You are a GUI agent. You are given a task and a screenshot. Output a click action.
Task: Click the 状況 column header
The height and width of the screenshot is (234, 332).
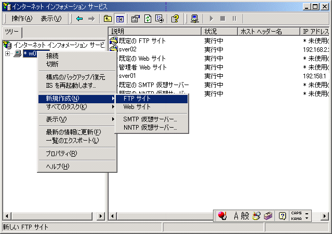219,32
